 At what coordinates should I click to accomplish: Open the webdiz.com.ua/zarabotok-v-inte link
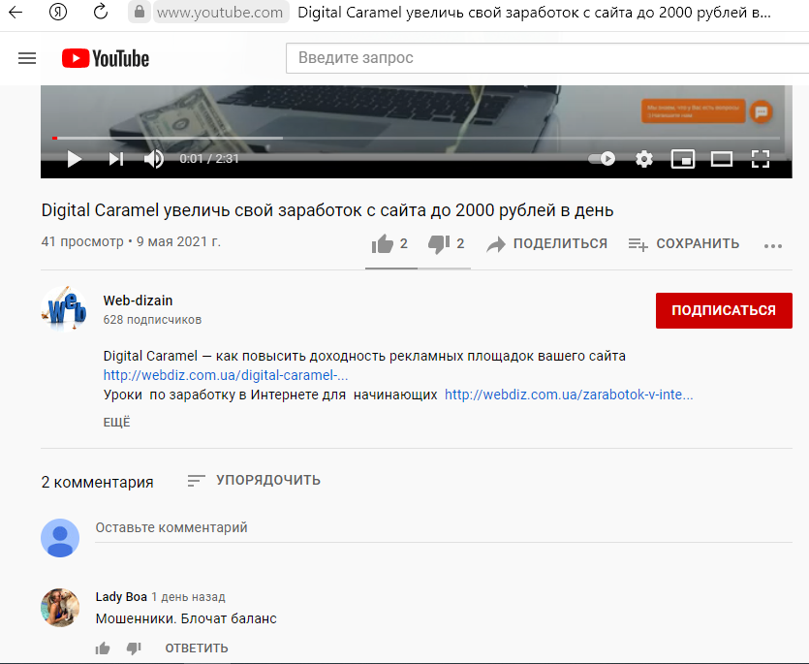click(569, 395)
